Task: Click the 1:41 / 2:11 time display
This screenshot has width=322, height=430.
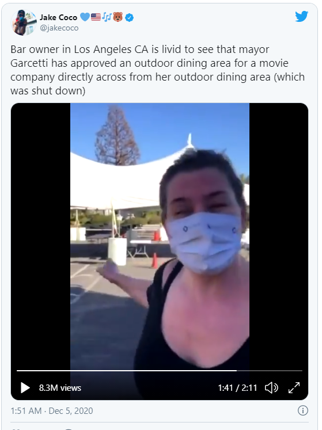Action: pos(237,388)
